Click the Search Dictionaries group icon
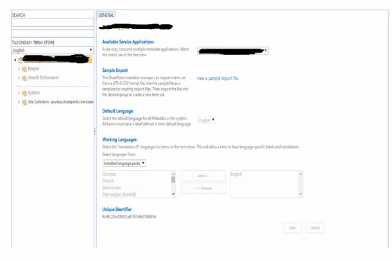Viewport: 392px width, 261px height. (x=24, y=78)
